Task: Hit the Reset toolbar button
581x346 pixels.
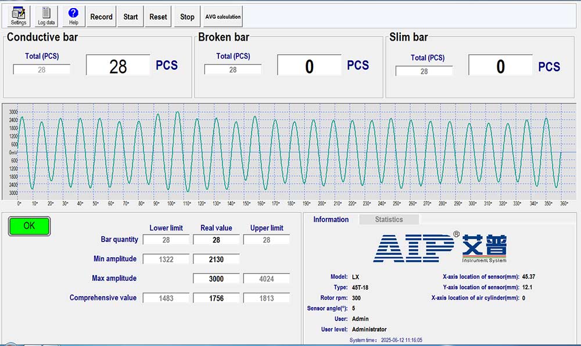Action: click(158, 17)
